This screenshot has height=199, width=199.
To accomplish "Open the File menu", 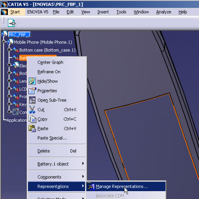I will pos(56,12).
